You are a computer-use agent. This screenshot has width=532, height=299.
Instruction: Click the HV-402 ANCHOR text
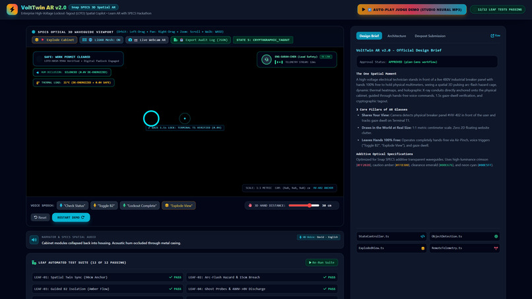click(x=323, y=187)
